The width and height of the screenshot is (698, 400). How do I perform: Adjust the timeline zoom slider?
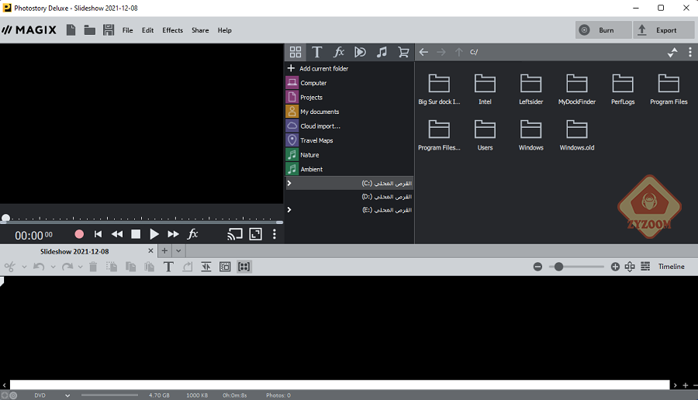558,267
